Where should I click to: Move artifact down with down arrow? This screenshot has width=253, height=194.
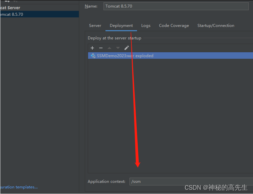118,48
